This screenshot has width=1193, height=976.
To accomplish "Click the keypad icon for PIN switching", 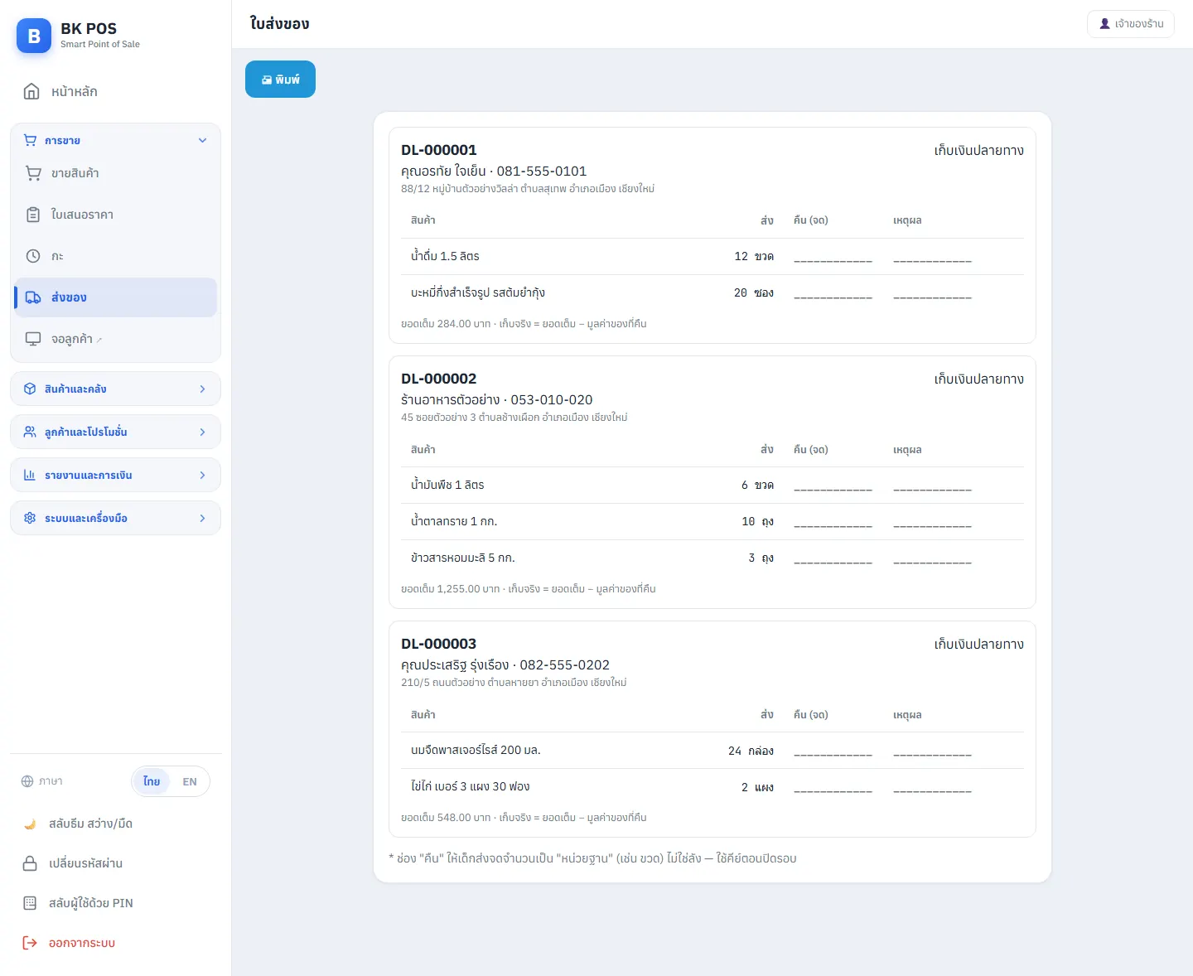I will tap(30, 903).
